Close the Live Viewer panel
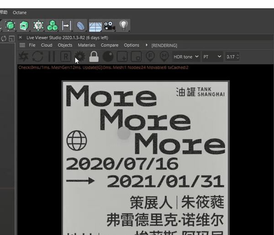Image resolution: width=274 pixels, height=235 pixels. 20,37
